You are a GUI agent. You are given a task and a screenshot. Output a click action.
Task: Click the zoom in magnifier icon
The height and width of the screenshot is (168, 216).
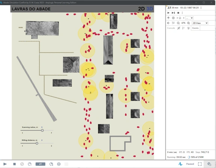[x=188, y=23]
